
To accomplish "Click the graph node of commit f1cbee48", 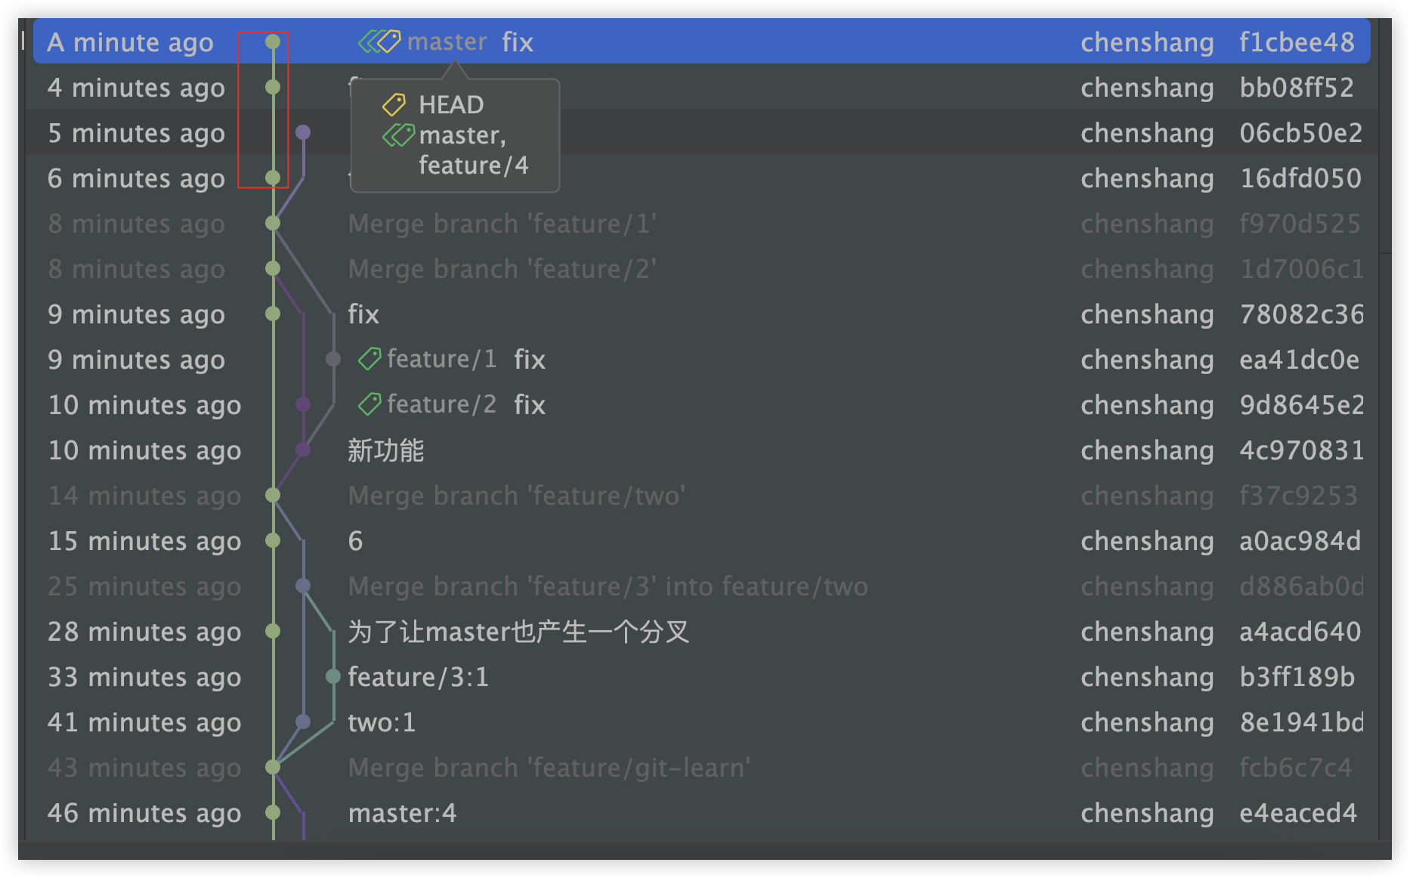I will 273,42.
